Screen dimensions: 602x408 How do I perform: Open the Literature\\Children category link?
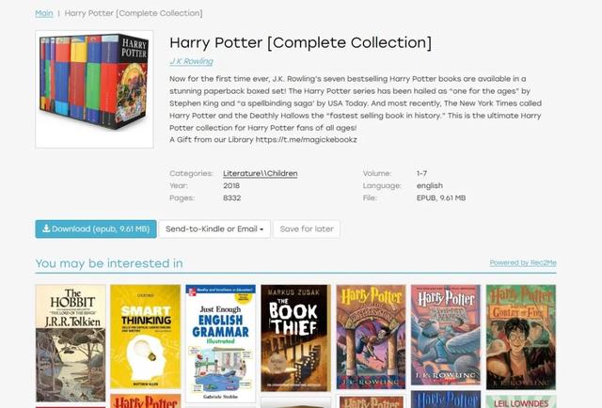pos(261,174)
